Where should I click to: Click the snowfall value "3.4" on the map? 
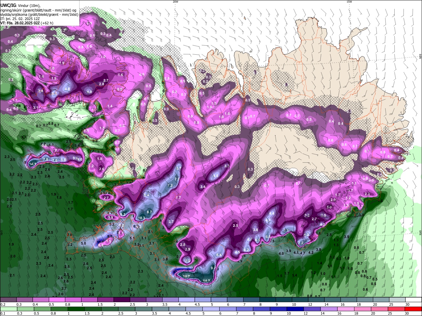tap(203, 187)
